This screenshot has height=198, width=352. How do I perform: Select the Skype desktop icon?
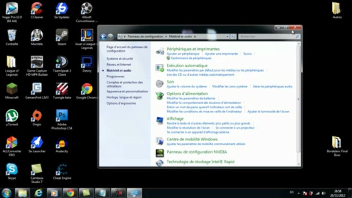point(12,171)
